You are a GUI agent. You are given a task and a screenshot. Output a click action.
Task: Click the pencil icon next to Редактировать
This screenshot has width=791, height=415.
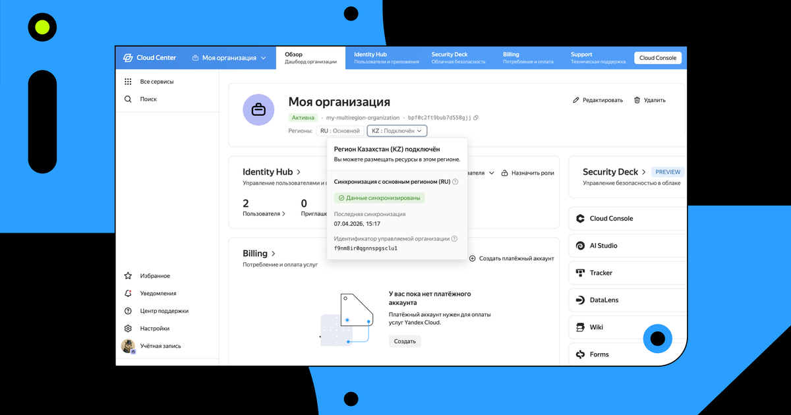[x=576, y=100]
